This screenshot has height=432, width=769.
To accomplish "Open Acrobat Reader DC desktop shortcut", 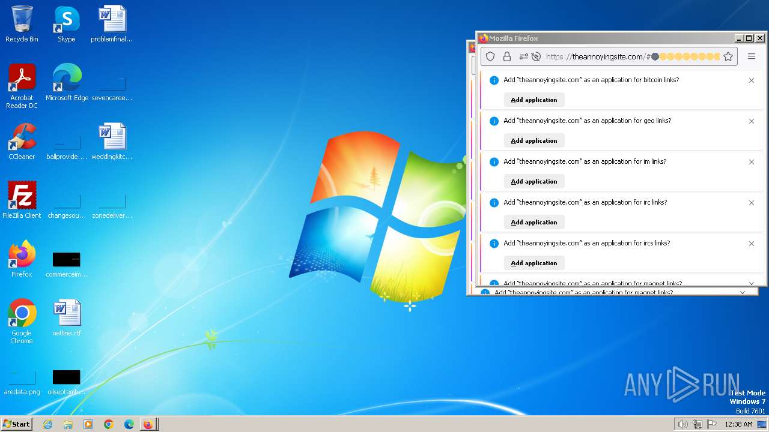I will pos(22,86).
